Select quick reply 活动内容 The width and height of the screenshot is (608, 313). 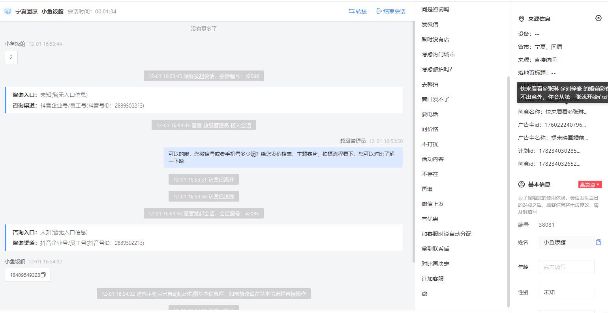click(432, 159)
